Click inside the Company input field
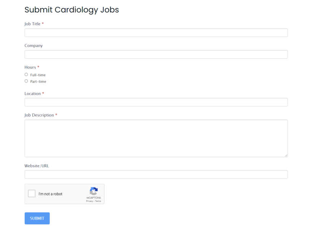This screenshot has width=312, height=249. [156, 54]
